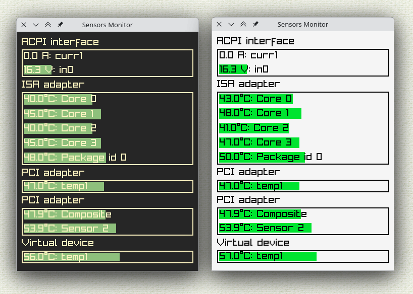Minimize dark window with down chevron
The height and width of the screenshot is (294, 413).
(36, 25)
